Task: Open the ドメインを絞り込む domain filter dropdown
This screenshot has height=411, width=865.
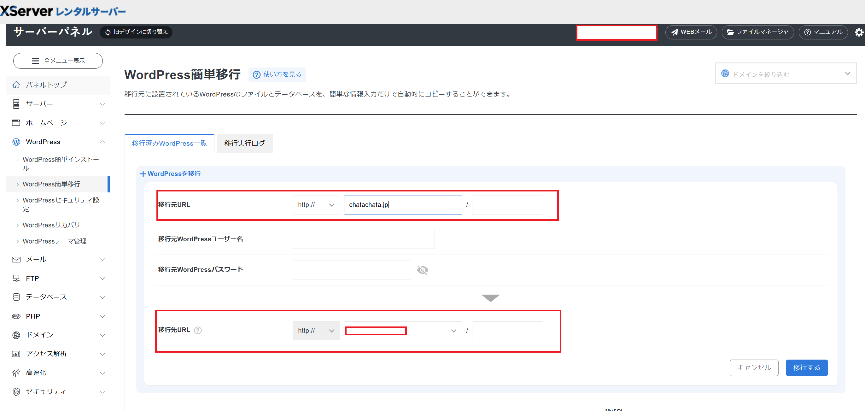Action: (x=786, y=74)
